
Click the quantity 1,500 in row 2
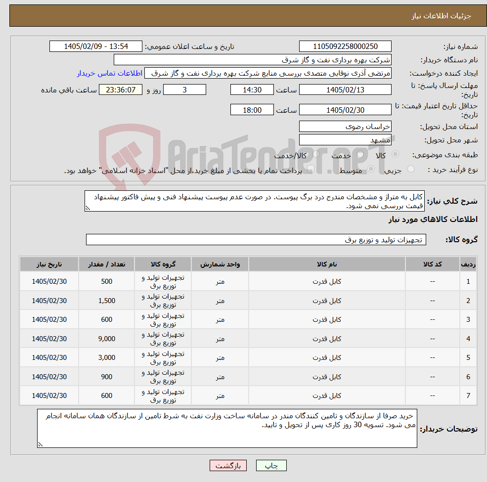106,301
